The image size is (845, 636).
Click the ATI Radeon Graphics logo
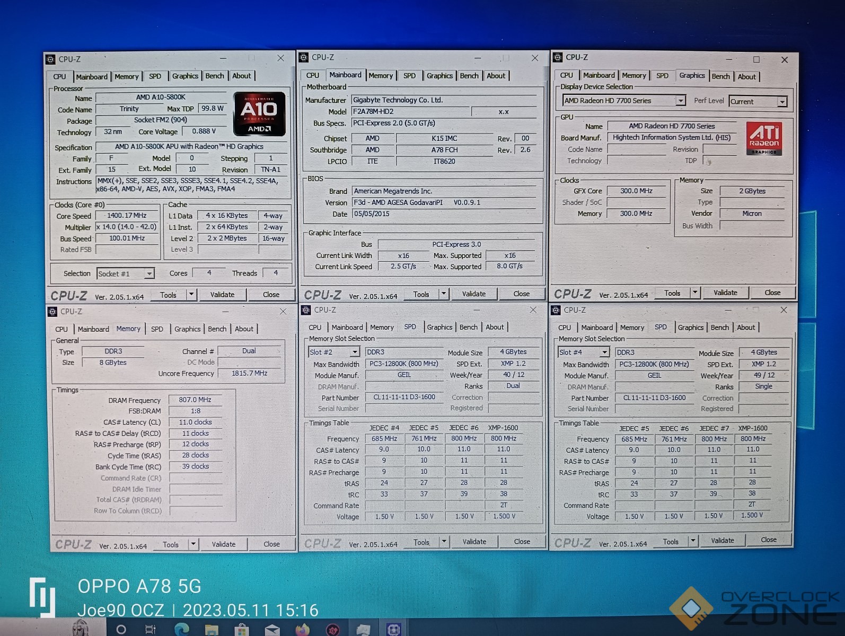[764, 138]
